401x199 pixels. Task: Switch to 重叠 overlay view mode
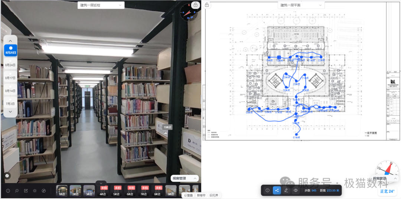189,195
